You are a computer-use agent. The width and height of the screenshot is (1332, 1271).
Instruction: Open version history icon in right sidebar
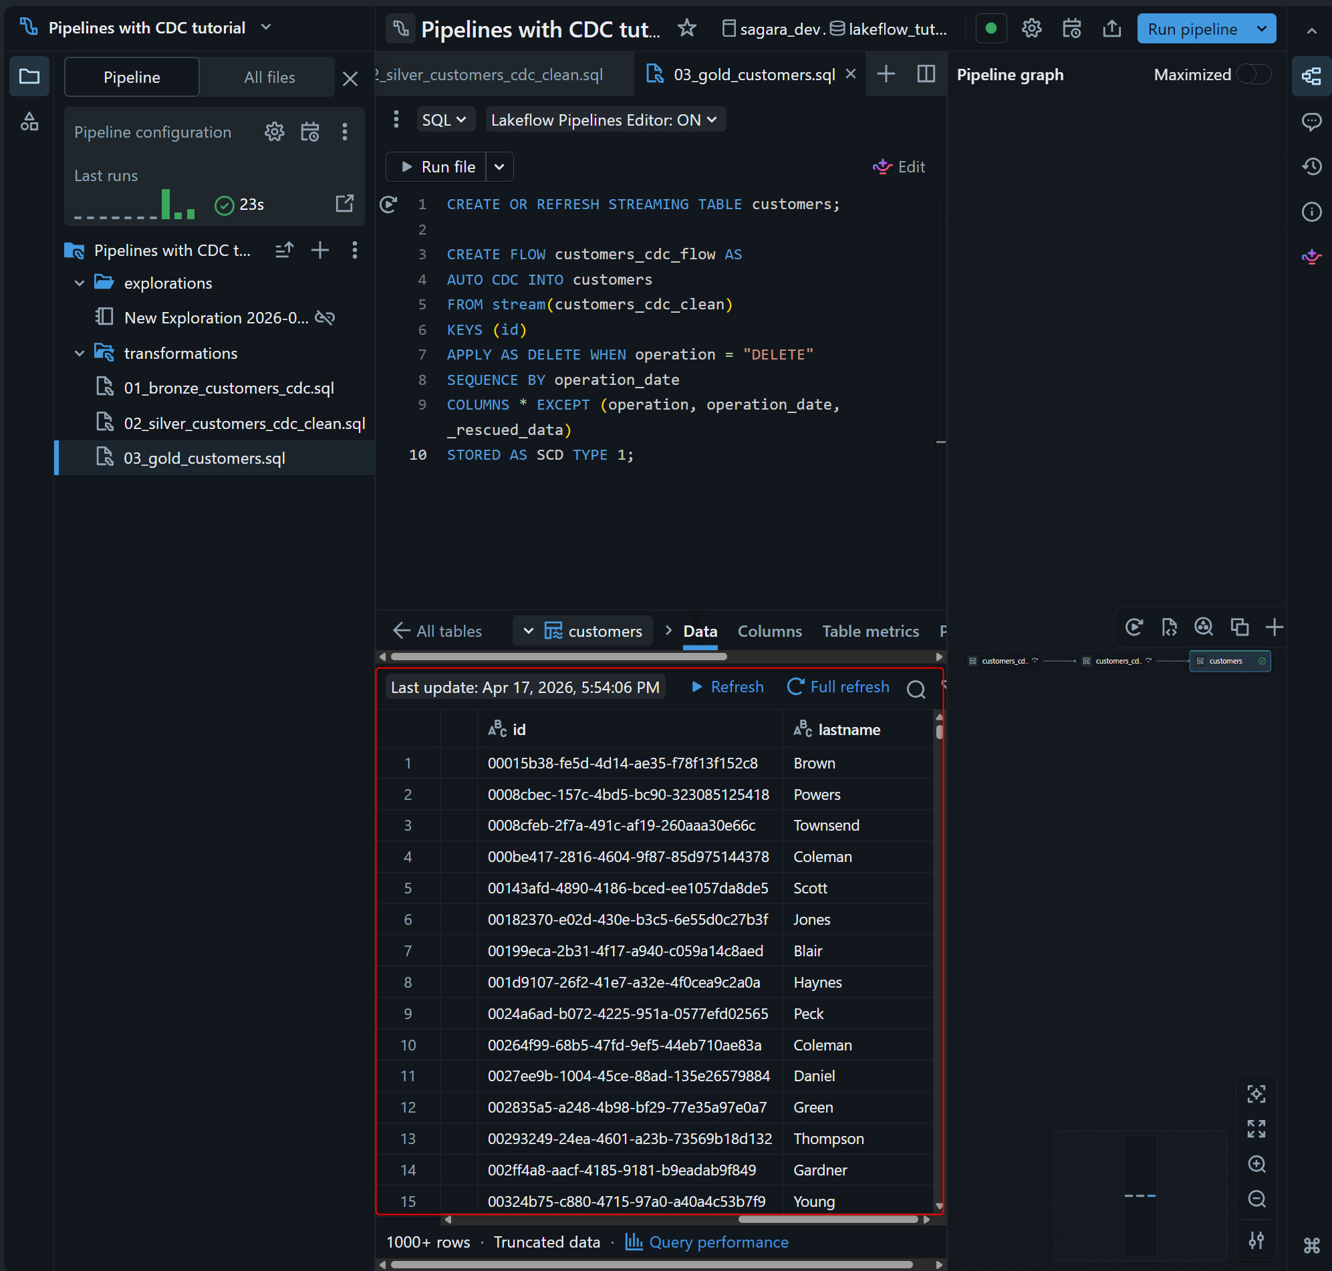click(x=1312, y=166)
